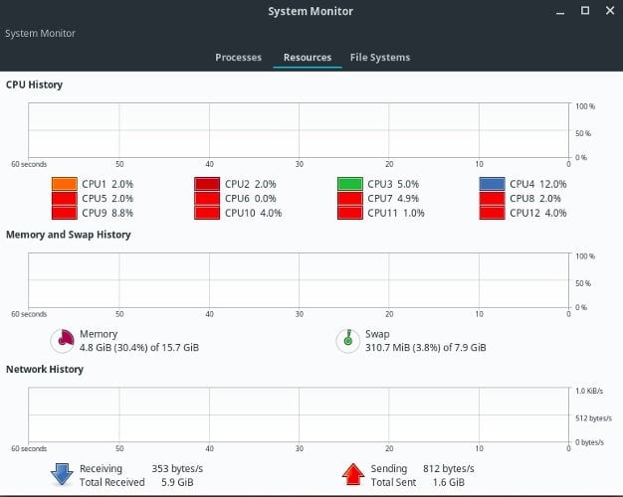Click the Total Received value 5.9 GiB
This screenshot has height=497, width=623.
(177, 482)
